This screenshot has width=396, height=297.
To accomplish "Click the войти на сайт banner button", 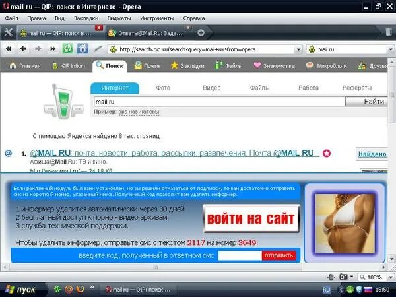I will (251, 218).
